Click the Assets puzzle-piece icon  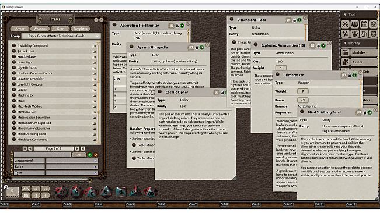346,62
